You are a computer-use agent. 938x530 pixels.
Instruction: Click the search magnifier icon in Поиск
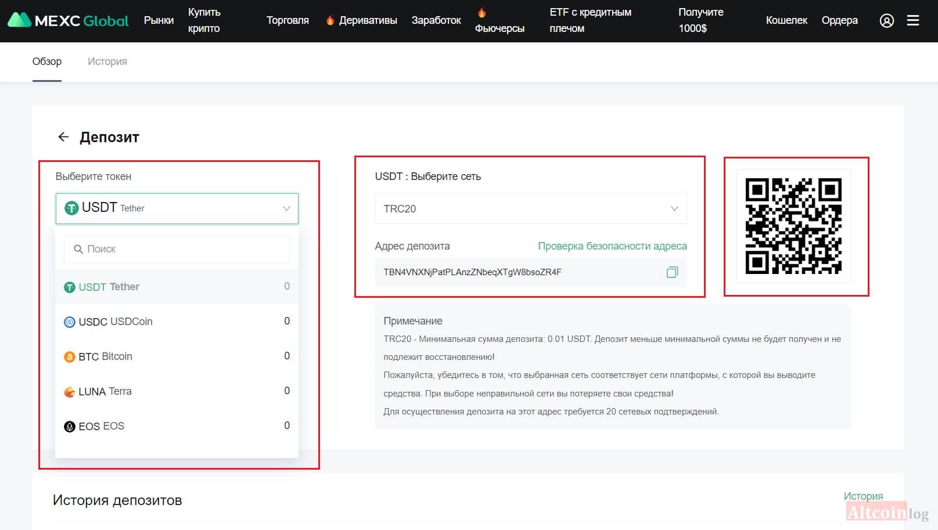78,249
